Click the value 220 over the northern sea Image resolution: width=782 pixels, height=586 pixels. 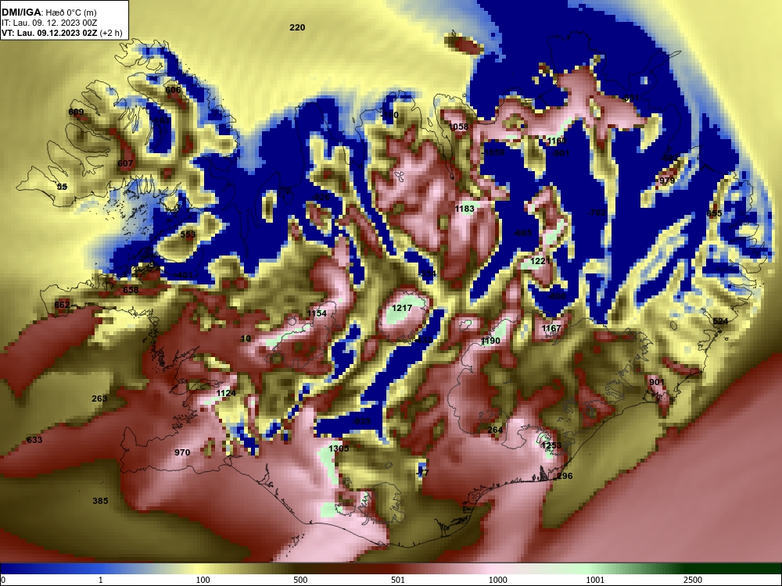tap(297, 28)
